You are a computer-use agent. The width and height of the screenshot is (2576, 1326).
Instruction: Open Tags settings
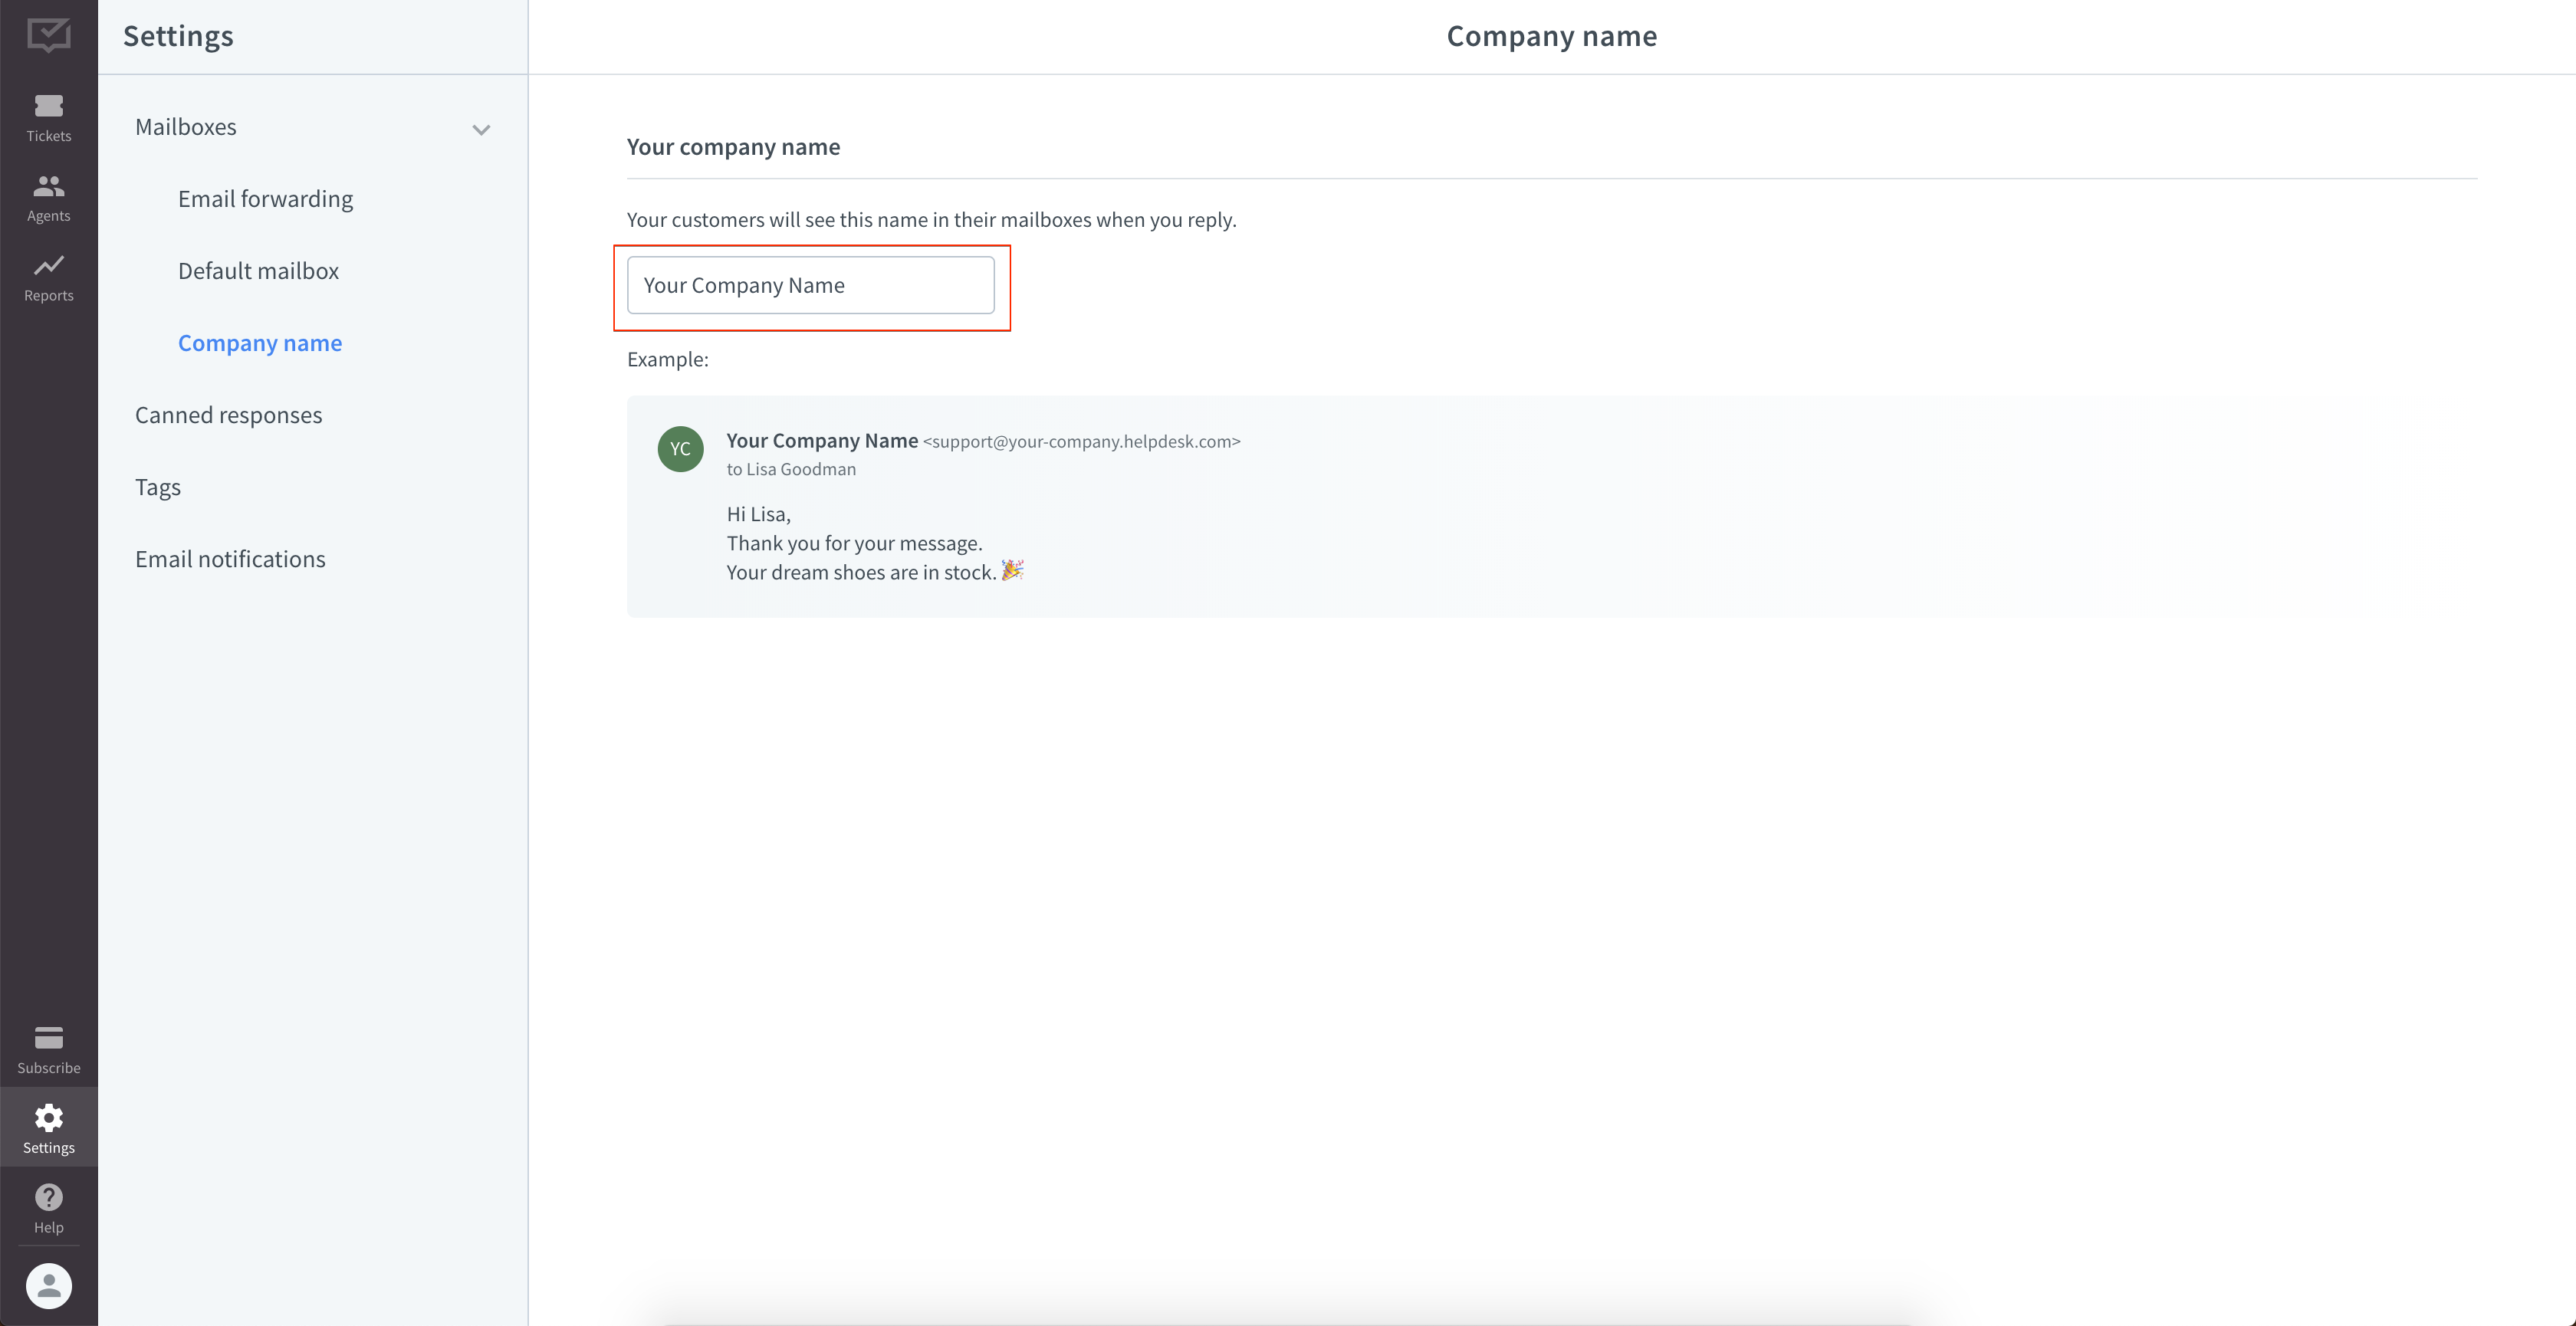pyautogui.click(x=158, y=487)
